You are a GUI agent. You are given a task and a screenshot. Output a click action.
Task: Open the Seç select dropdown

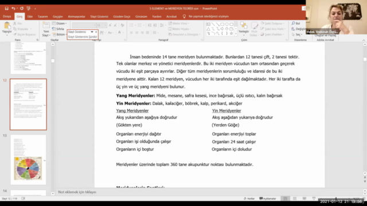[297, 34]
